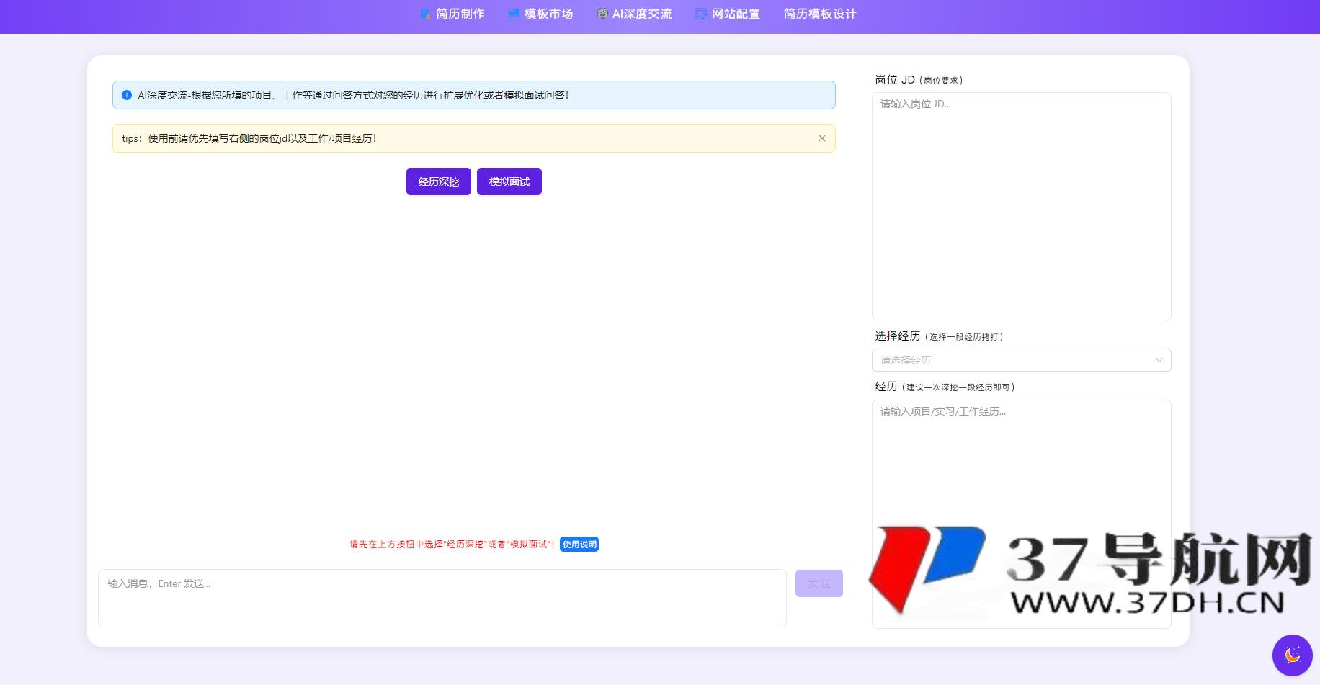Open the 简历模板设计 navigation item
Viewport: 1320px width, 685px height.
point(820,13)
